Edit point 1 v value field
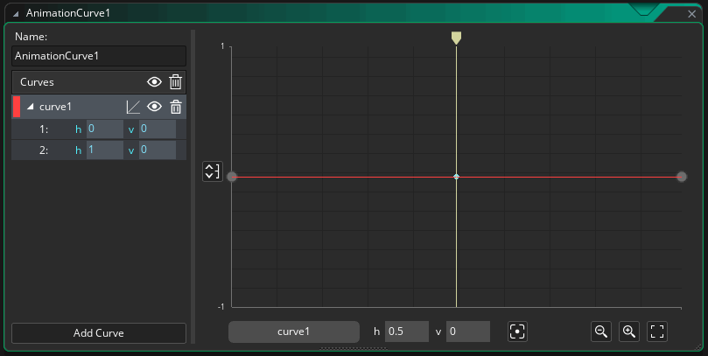The image size is (708, 356). coord(158,129)
